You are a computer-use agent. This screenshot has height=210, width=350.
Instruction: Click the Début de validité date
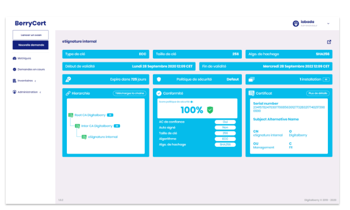[162, 66]
